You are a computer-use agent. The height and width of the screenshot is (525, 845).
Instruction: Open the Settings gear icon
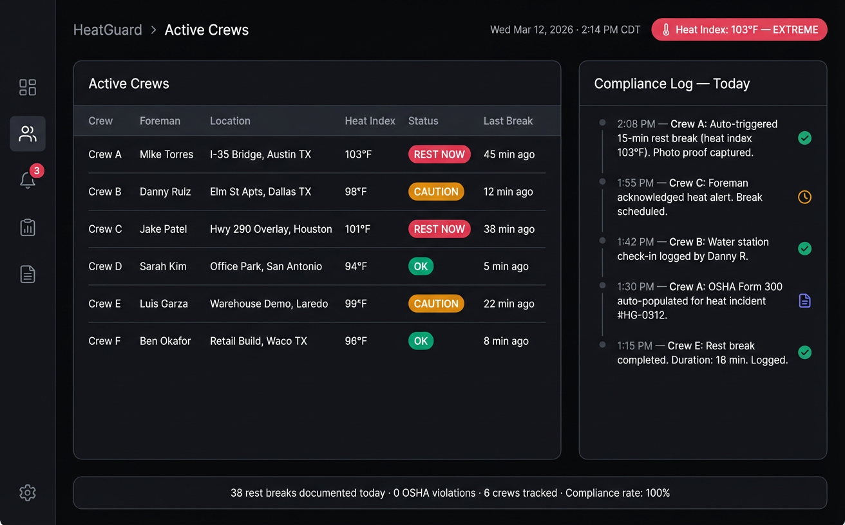27,492
